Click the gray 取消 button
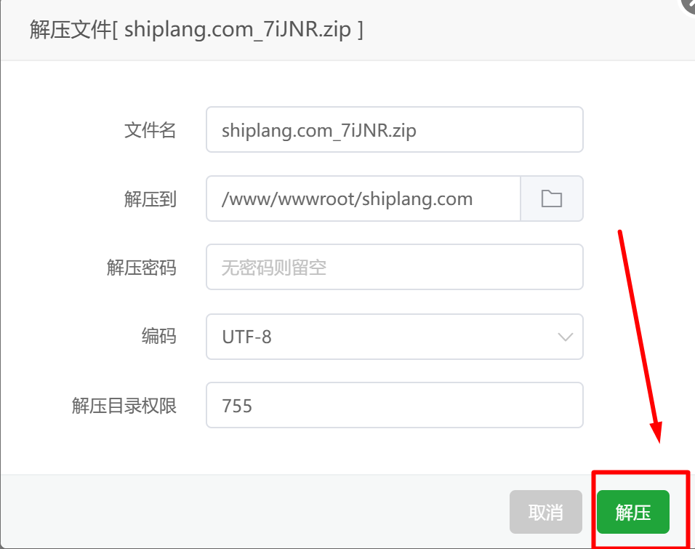Viewport: 695px width, 549px height. [546, 512]
